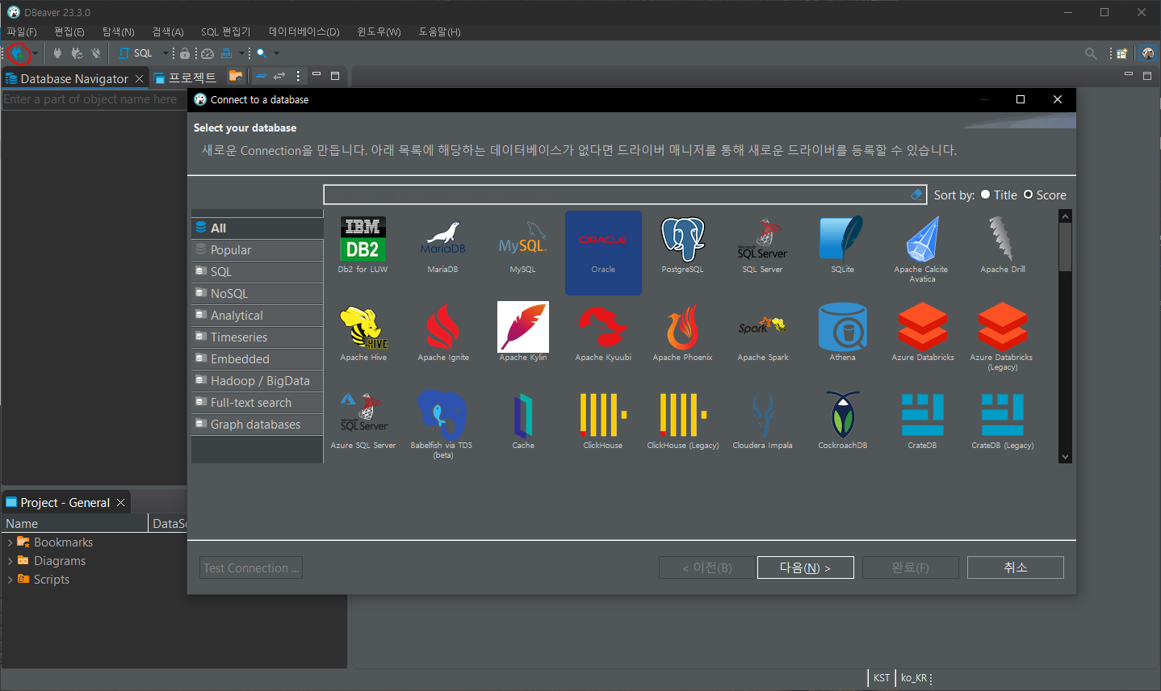
Task: Open the 파일(F) menu
Action: pyautogui.click(x=22, y=31)
